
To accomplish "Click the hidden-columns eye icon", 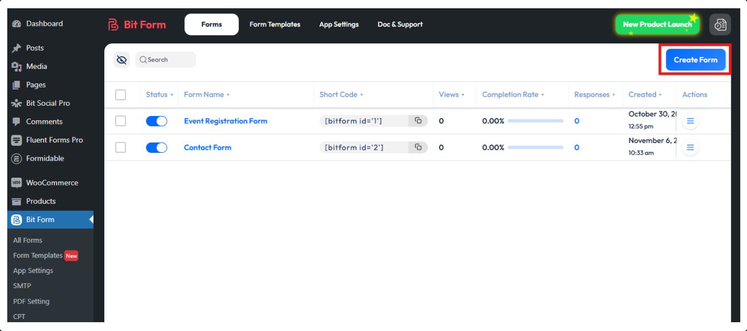I will click(122, 60).
